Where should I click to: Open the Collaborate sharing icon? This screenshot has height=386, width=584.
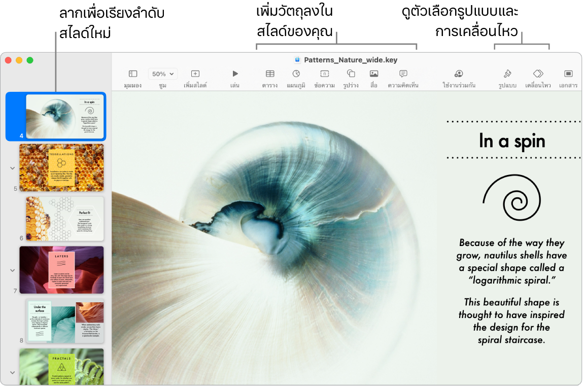(458, 75)
